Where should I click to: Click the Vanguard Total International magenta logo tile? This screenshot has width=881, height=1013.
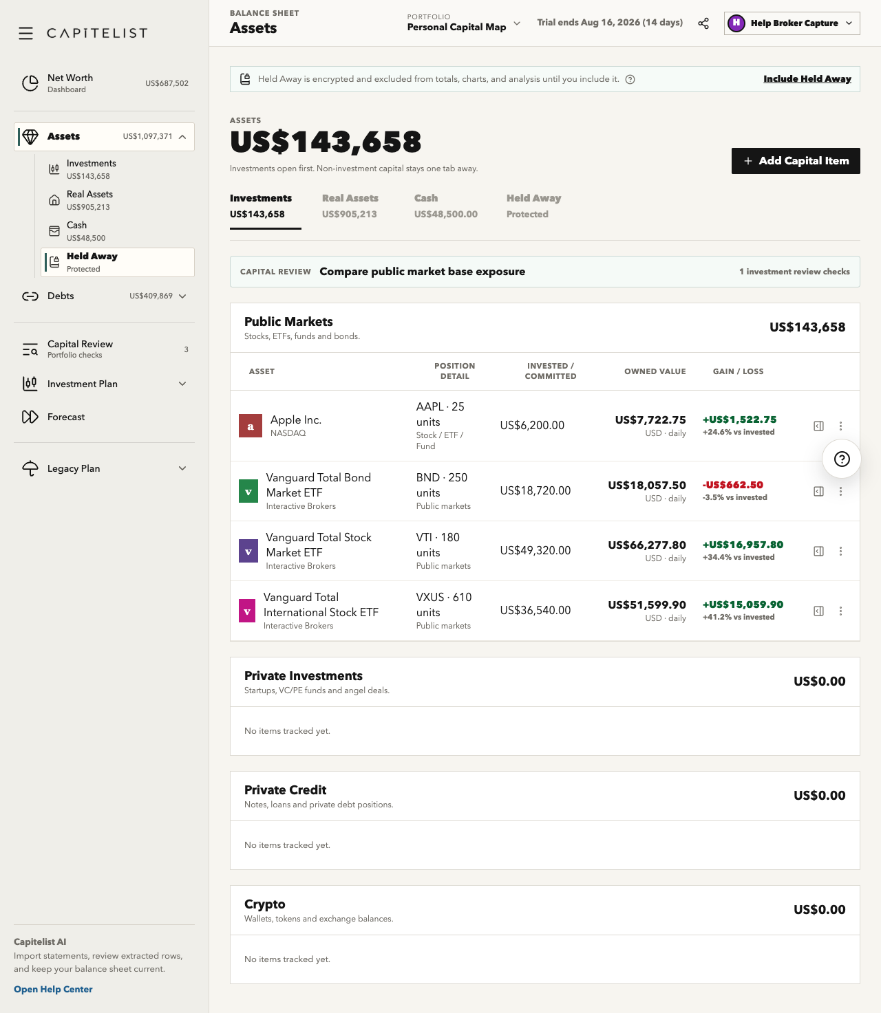[247, 611]
